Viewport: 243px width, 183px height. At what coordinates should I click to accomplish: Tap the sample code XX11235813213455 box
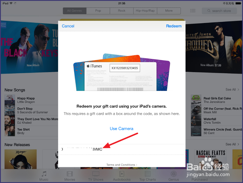(125, 68)
